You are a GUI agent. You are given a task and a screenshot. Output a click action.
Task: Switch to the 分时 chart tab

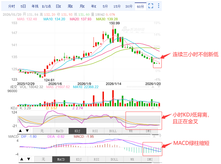[12, 6]
